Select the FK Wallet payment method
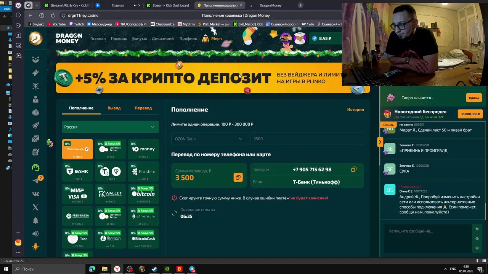This screenshot has width=488, height=274. (110, 194)
